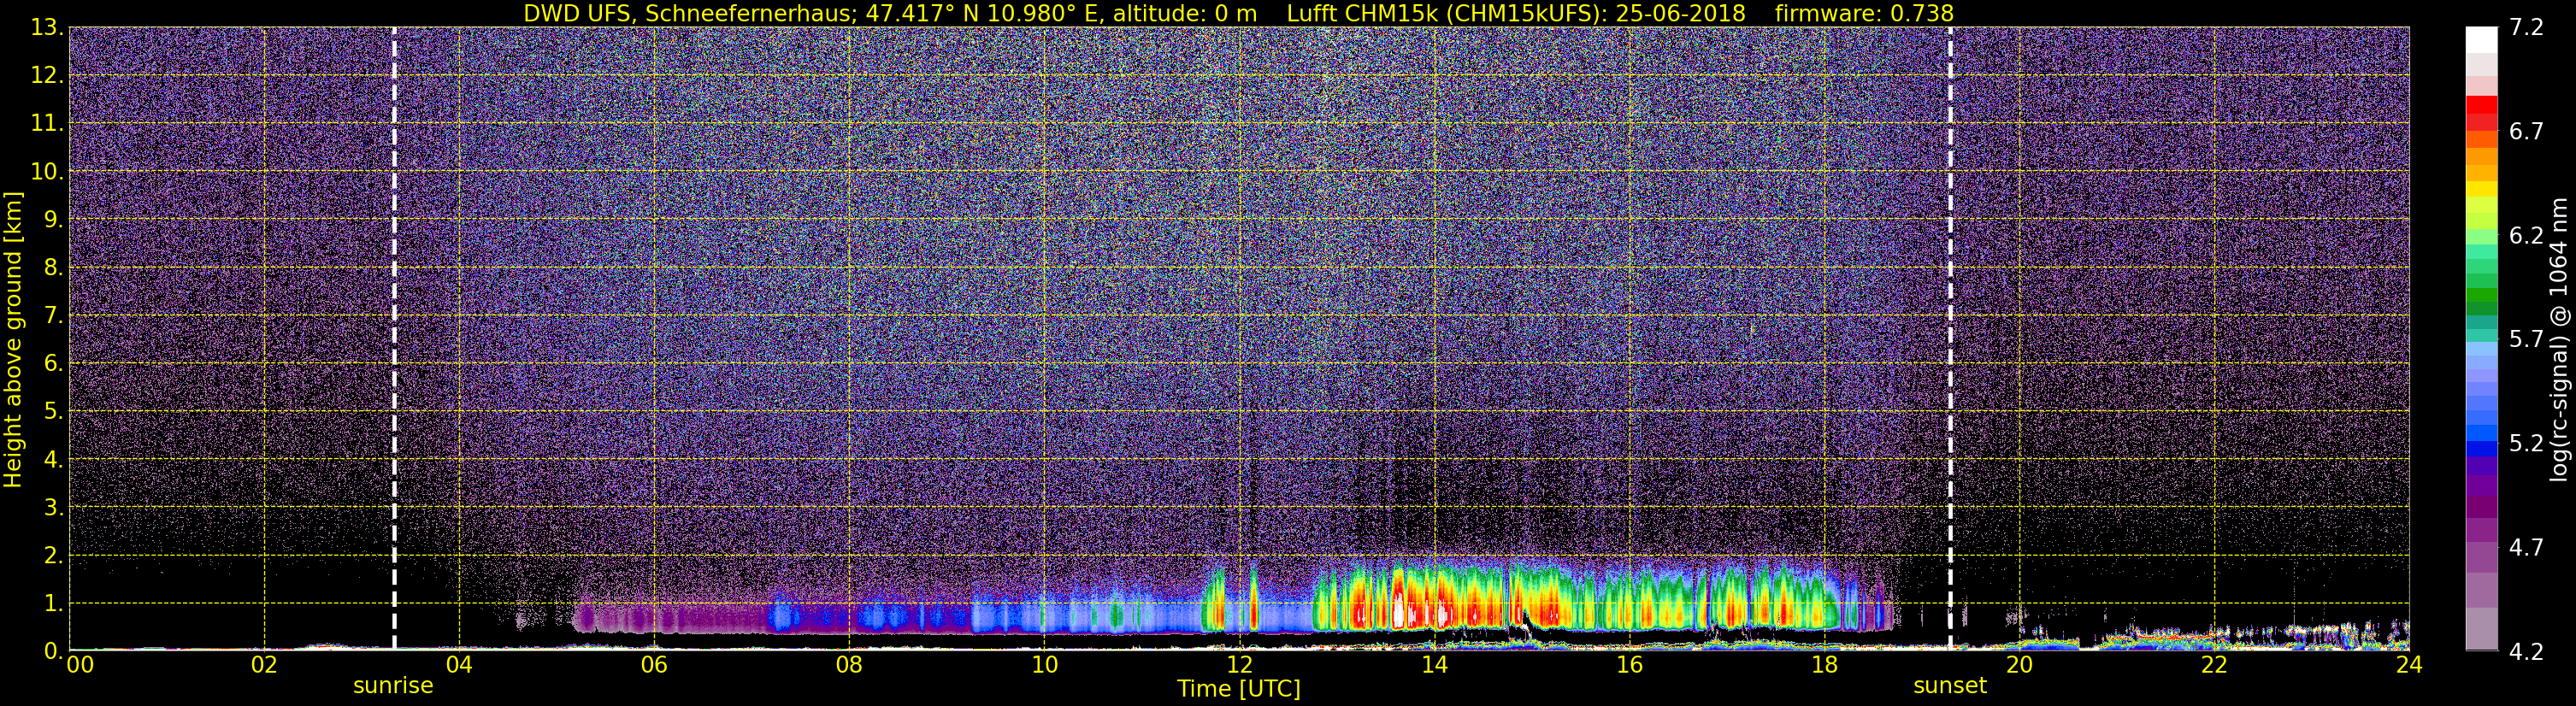Image resolution: width=2576 pixels, height=706 pixels.
Task: Click colorbar value 6.7
Action: coord(2526,131)
